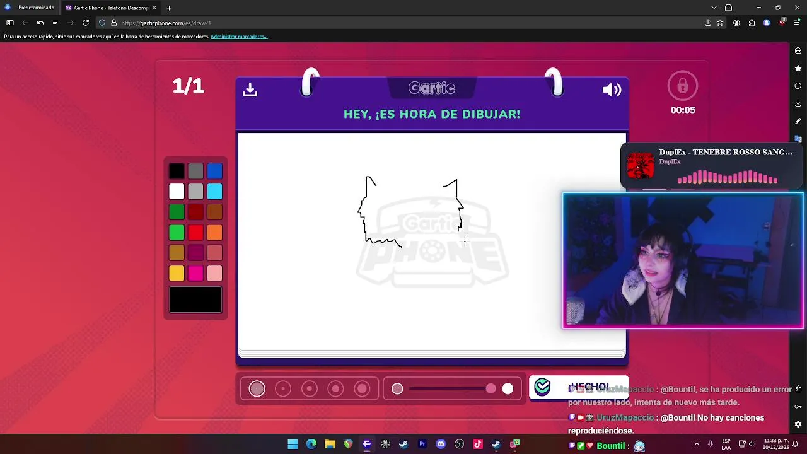
Task: Launch Discord from the taskbar
Action: click(441, 444)
